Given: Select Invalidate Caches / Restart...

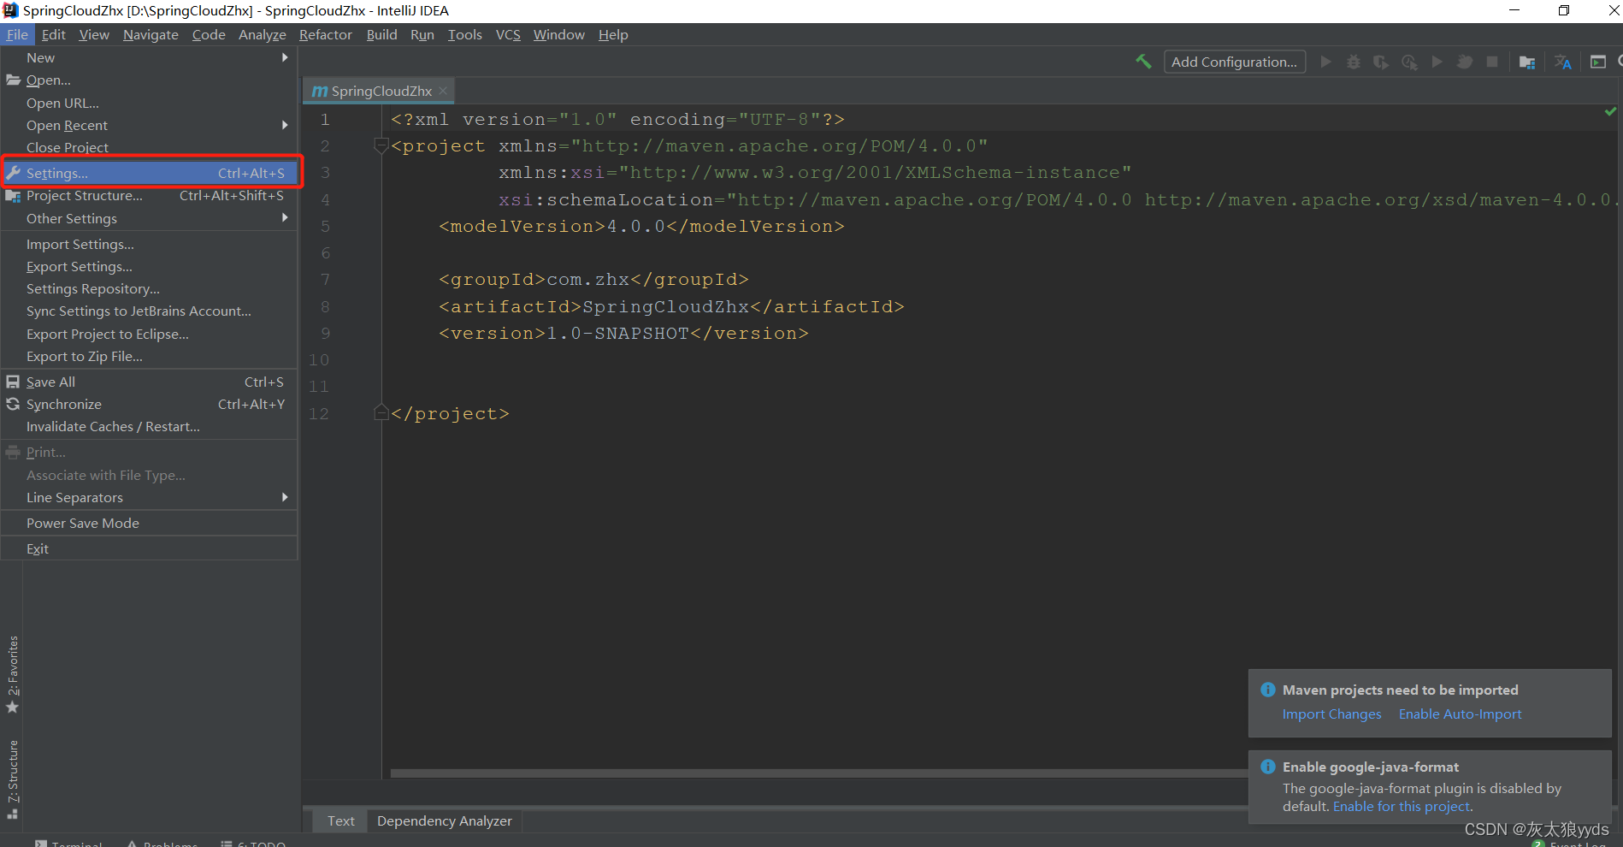Looking at the screenshot, I should click(150, 426).
